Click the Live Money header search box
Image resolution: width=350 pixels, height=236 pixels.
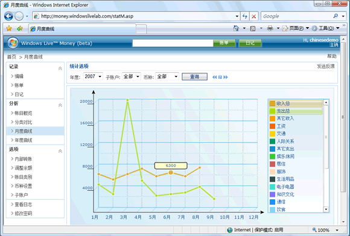(173, 43)
